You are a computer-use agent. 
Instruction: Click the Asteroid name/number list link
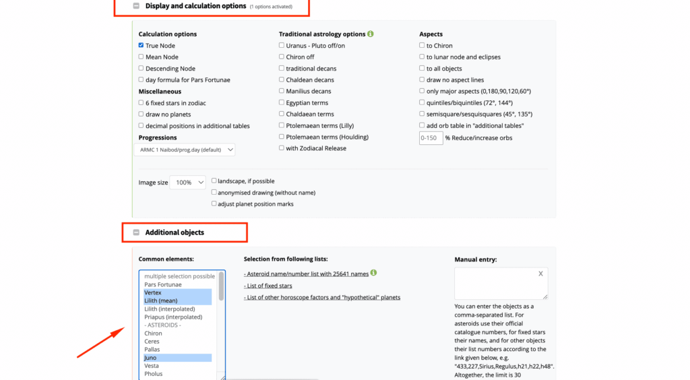[307, 274]
